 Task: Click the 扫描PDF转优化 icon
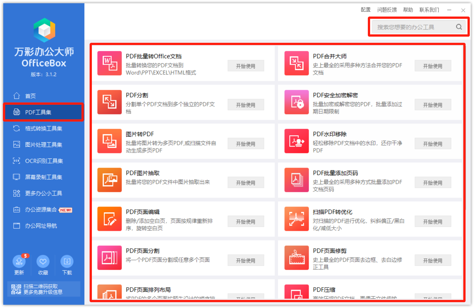(296, 219)
